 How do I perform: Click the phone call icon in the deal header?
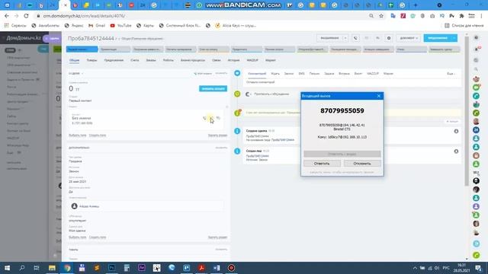click(x=355, y=38)
